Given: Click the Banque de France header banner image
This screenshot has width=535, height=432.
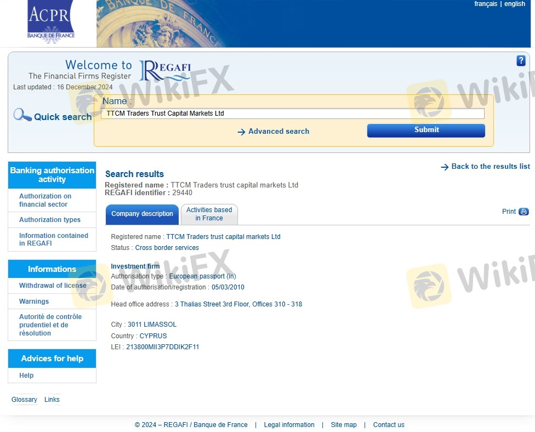Looking at the screenshot, I should [313, 24].
